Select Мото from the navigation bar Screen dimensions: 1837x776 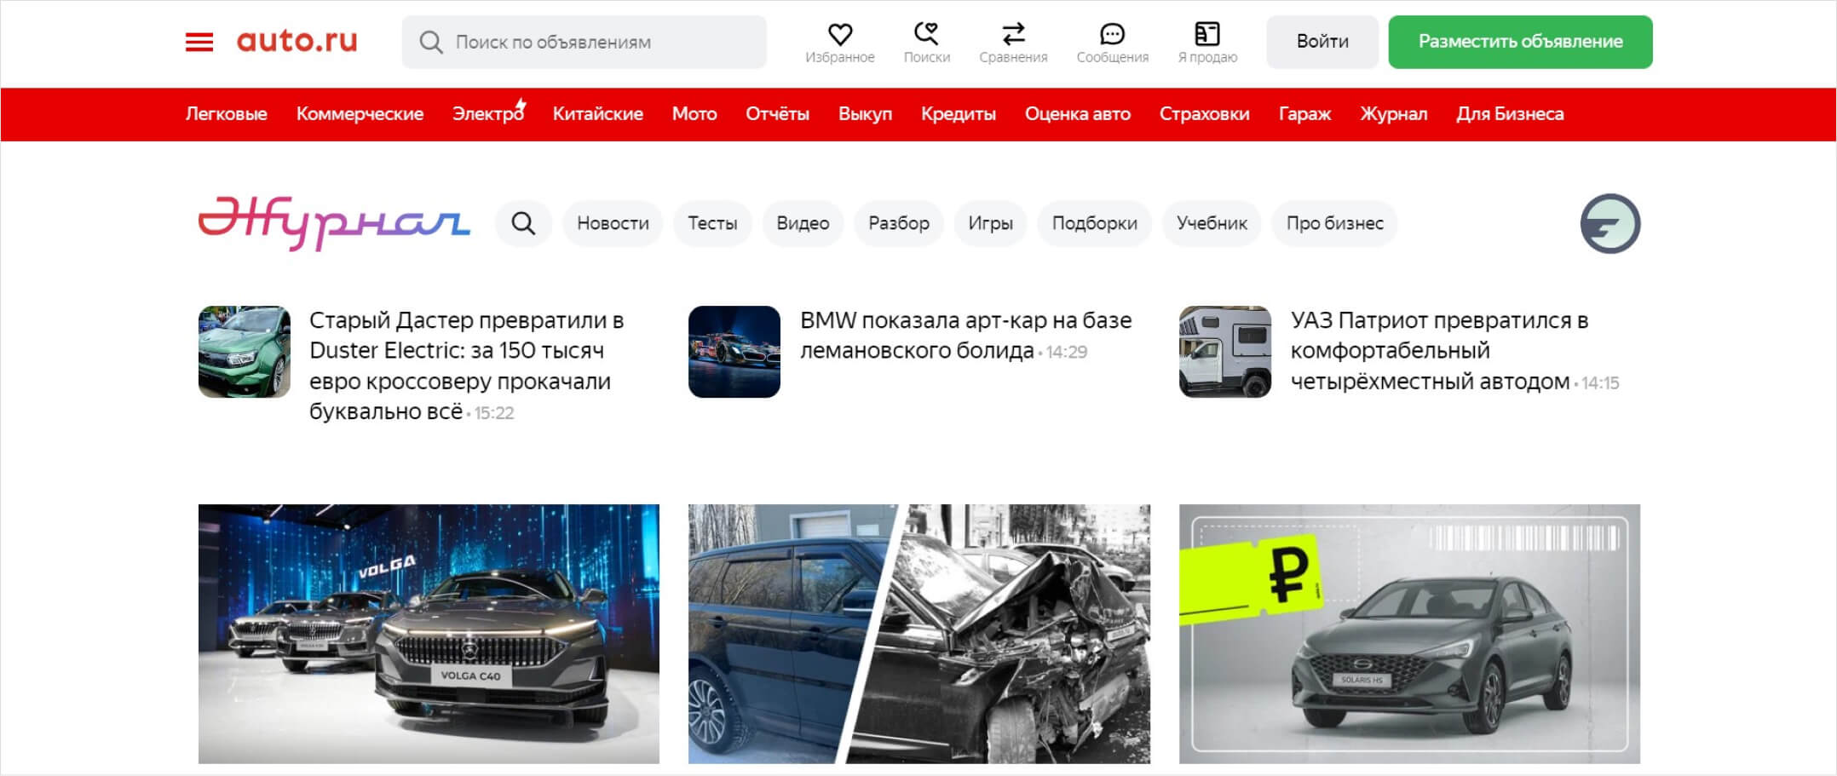pos(695,113)
